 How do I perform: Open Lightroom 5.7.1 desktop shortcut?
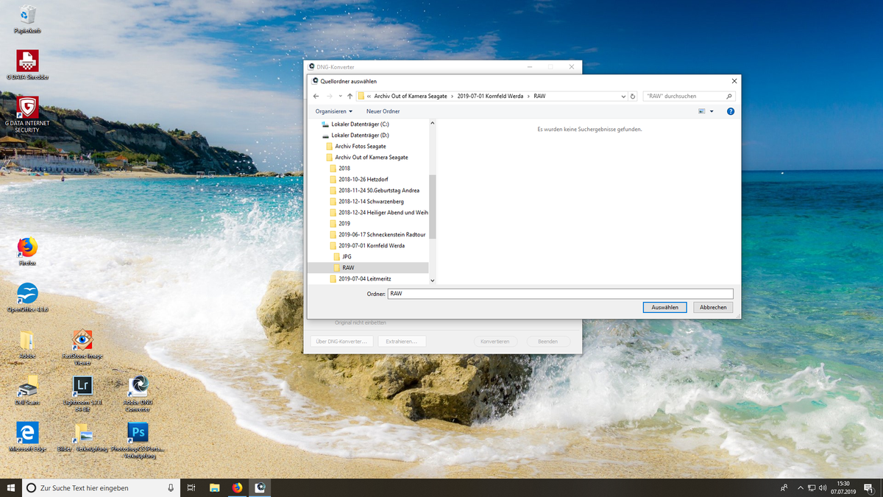[x=82, y=386]
